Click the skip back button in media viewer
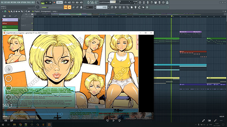The image size is (227, 127). 107,121
